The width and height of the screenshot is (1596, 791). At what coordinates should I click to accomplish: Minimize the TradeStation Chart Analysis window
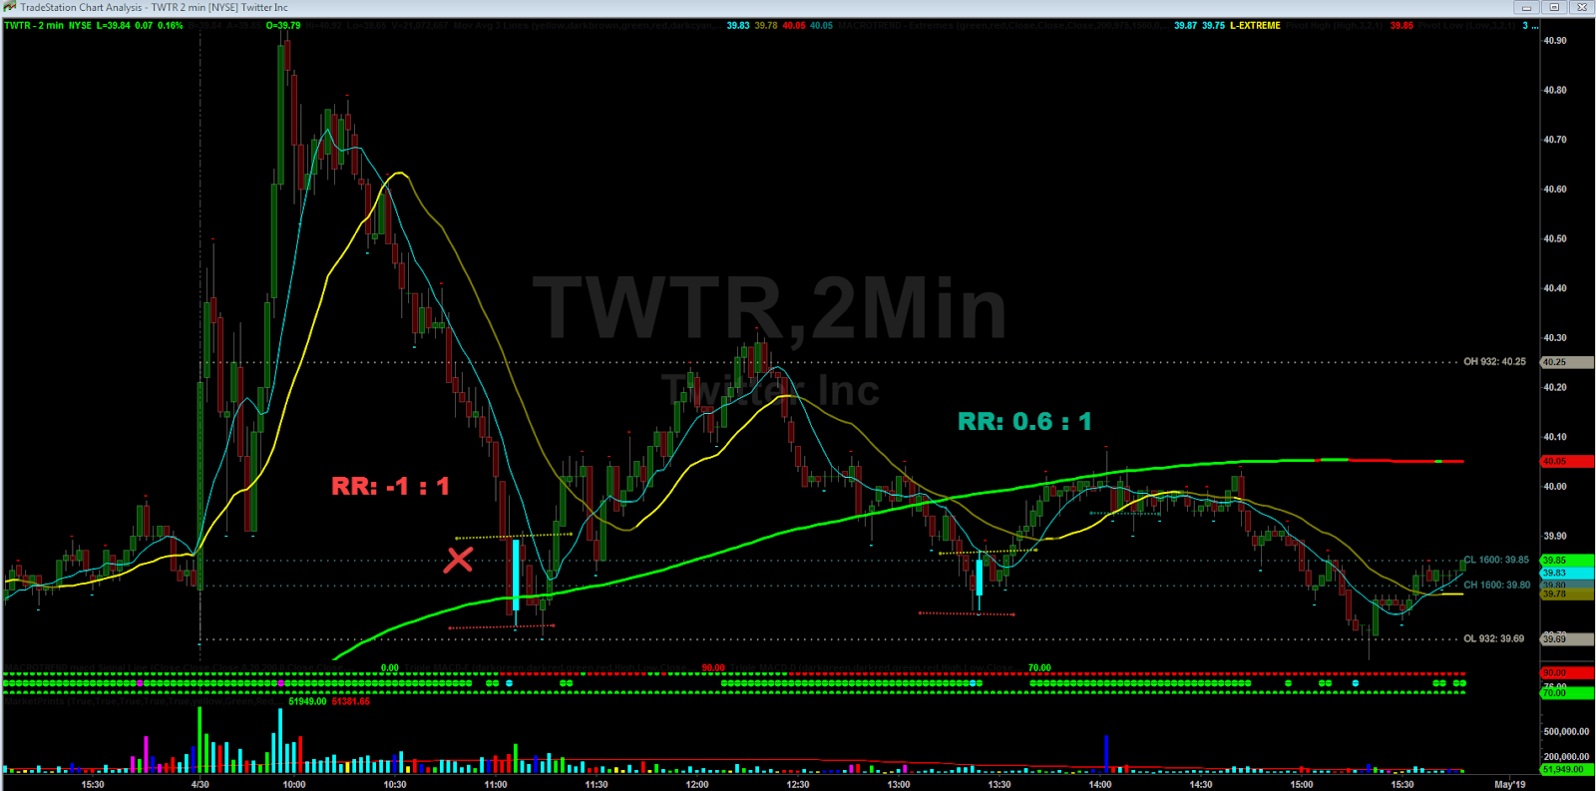coord(1526,7)
